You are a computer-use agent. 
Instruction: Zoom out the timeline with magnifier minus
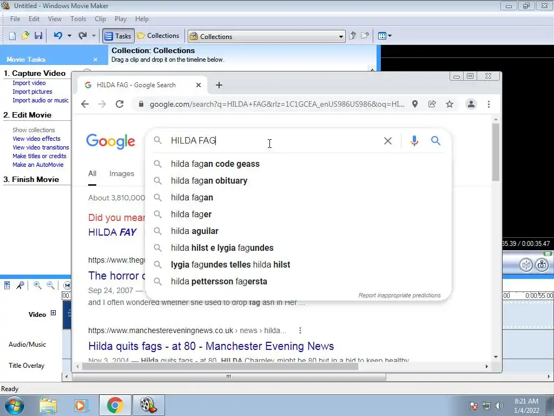click(50, 285)
